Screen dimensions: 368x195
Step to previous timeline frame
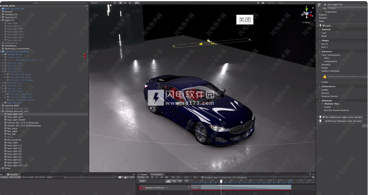click(x=152, y=178)
